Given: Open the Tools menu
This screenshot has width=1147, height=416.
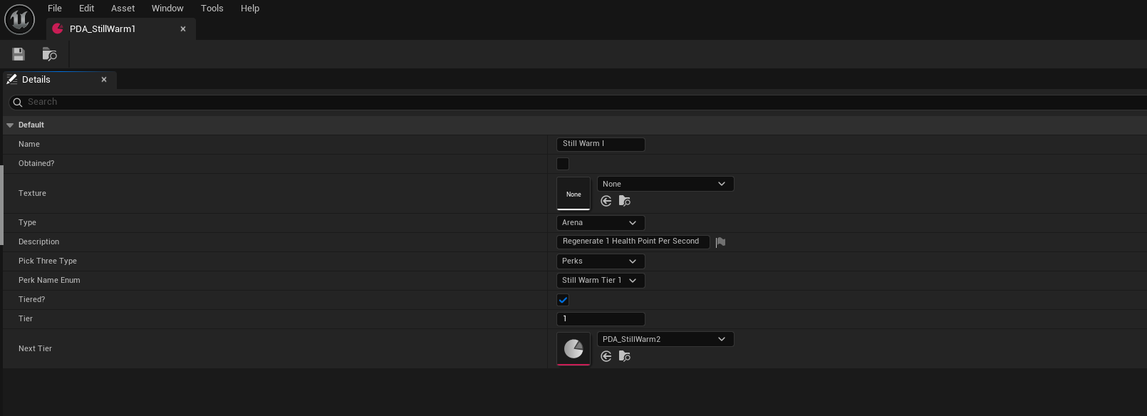Looking at the screenshot, I should (x=212, y=9).
